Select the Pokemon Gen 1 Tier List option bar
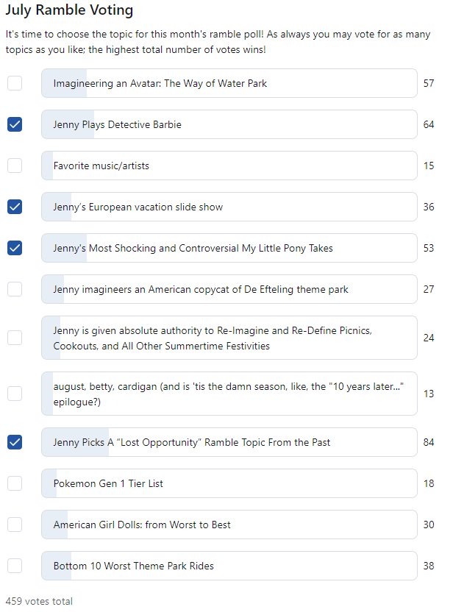The width and height of the screenshot is (453, 615). point(229,483)
